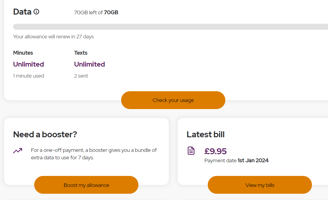Click the info icon beside Data

coord(36,12)
